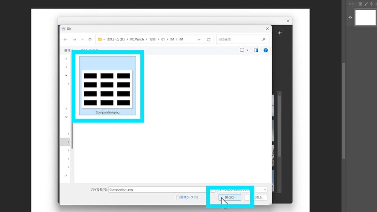Screen dimensions: 377x212
Task: Go up one folder level
Action: coord(90,40)
